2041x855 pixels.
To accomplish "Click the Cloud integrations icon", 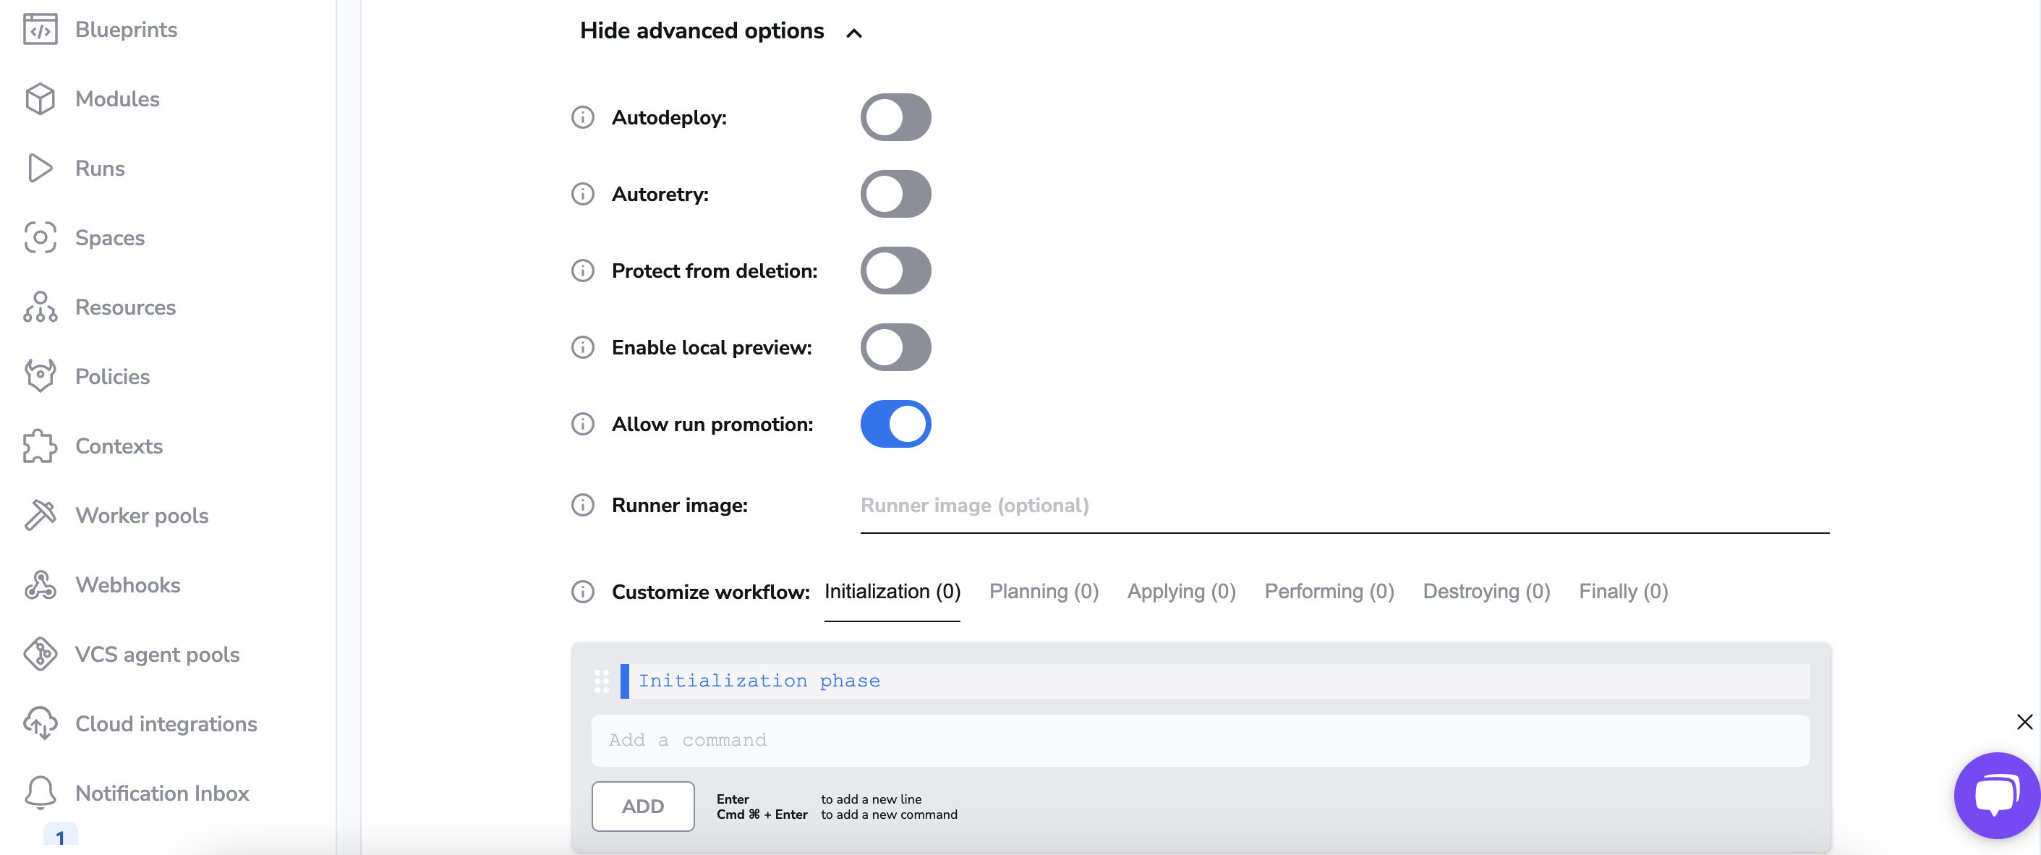I will click(40, 723).
